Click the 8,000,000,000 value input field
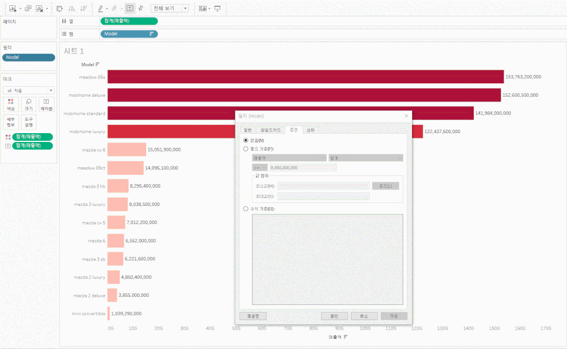This screenshot has height=349, width=567. pos(303,168)
